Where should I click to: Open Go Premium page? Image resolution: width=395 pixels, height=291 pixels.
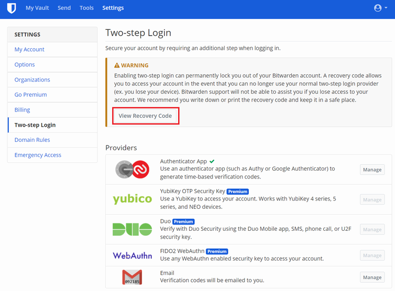click(52, 95)
